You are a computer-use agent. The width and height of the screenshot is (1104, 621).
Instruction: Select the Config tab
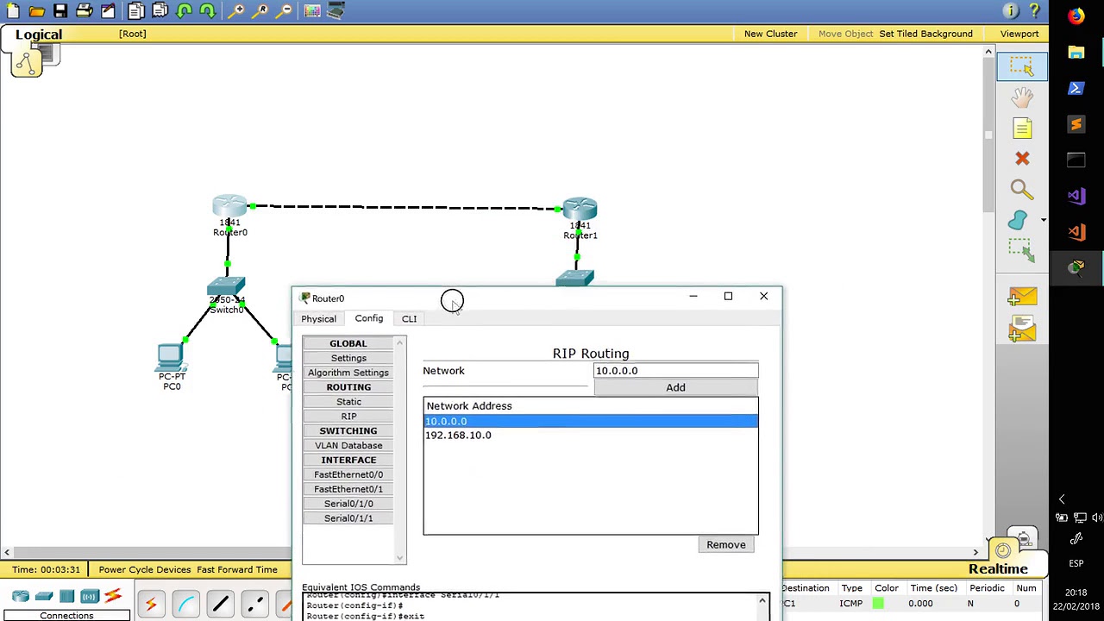368,318
